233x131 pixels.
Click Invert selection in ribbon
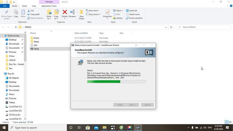click(x=134, y=18)
